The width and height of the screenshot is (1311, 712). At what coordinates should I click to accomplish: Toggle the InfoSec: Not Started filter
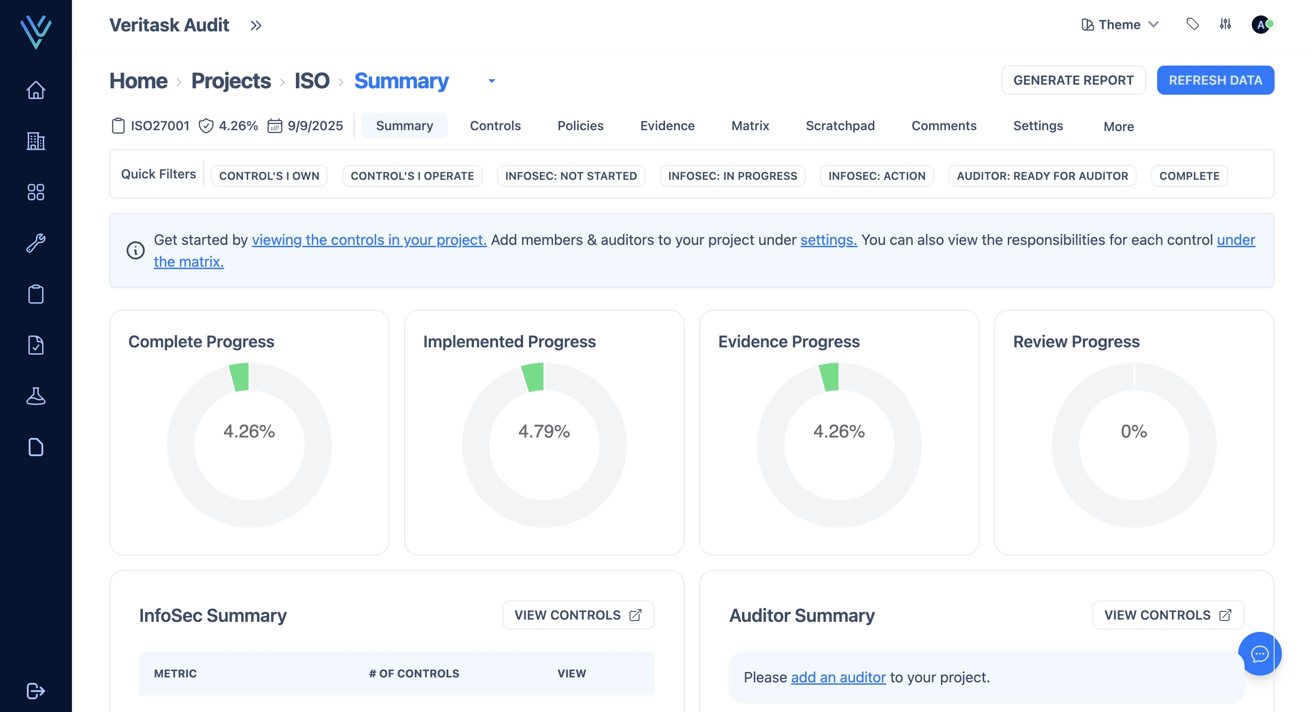pyautogui.click(x=571, y=176)
